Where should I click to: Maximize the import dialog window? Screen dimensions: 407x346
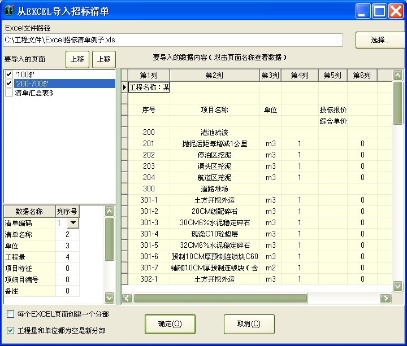coord(379,11)
